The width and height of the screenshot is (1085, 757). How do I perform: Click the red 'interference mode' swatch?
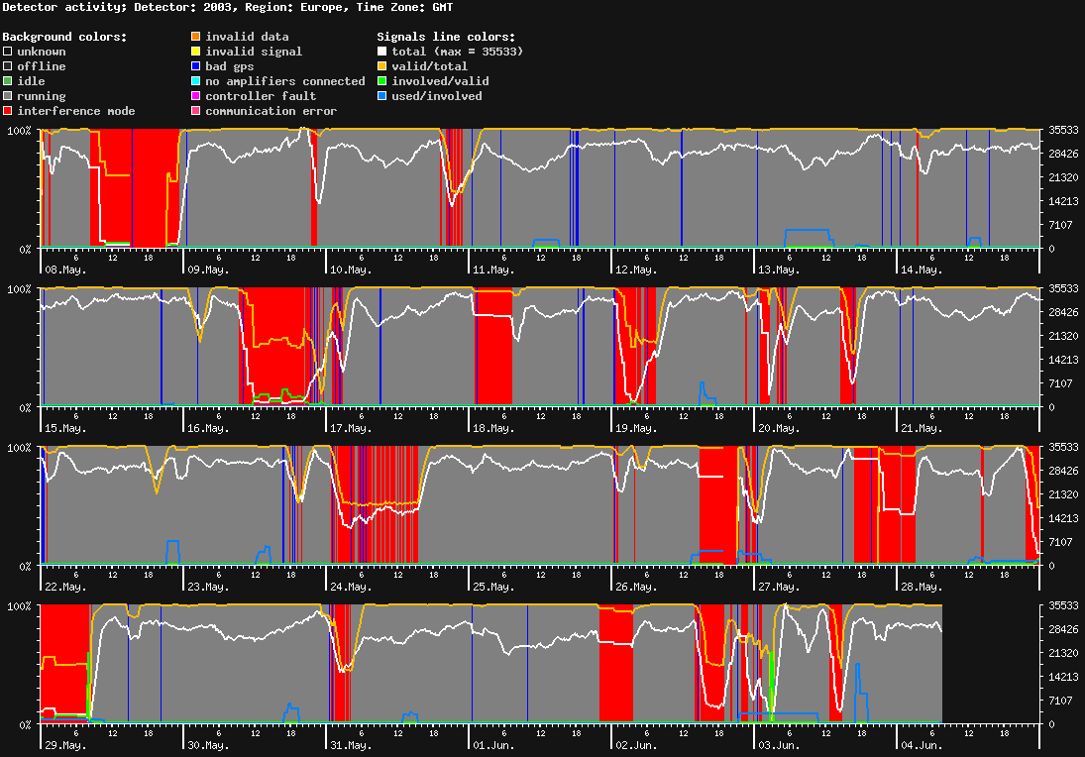(8, 111)
